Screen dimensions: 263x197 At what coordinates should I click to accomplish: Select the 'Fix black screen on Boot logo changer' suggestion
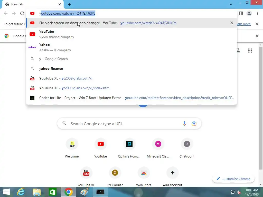(x=131, y=23)
